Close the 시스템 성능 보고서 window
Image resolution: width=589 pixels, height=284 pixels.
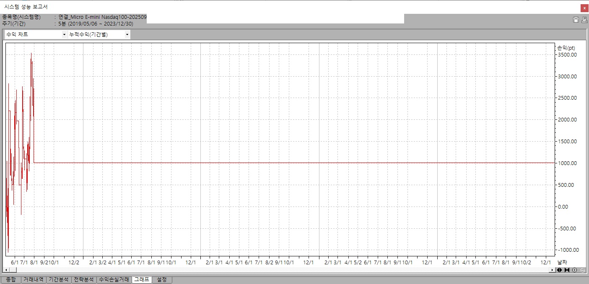[x=584, y=8]
